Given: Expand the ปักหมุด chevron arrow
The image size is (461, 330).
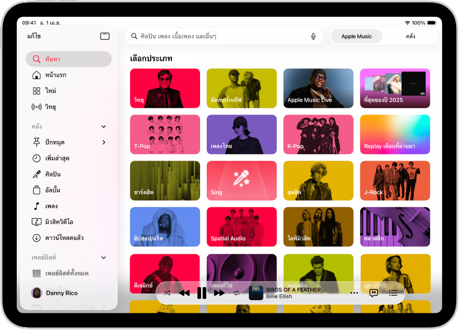Looking at the screenshot, I should [104, 142].
